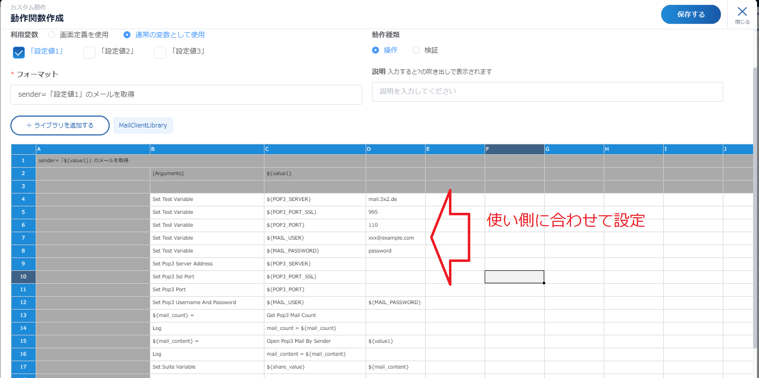Click the 説明 input field
This screenshot has width=759, height=378.
click(547, 92)
